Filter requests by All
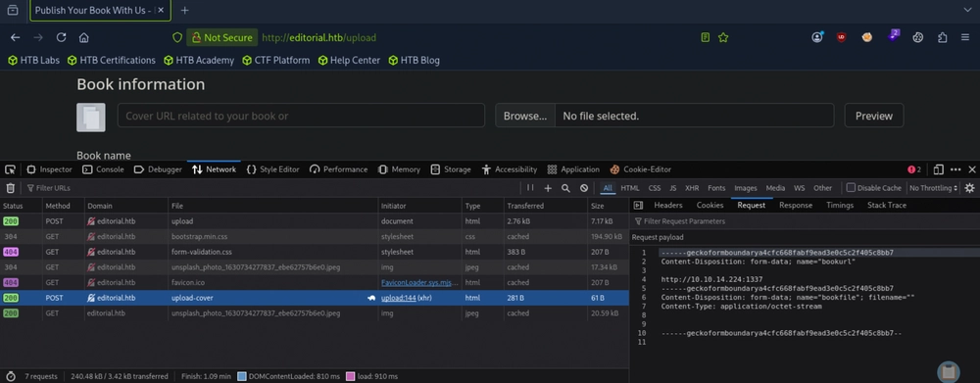The image size is (980, 383). click(x=608, y=188)
